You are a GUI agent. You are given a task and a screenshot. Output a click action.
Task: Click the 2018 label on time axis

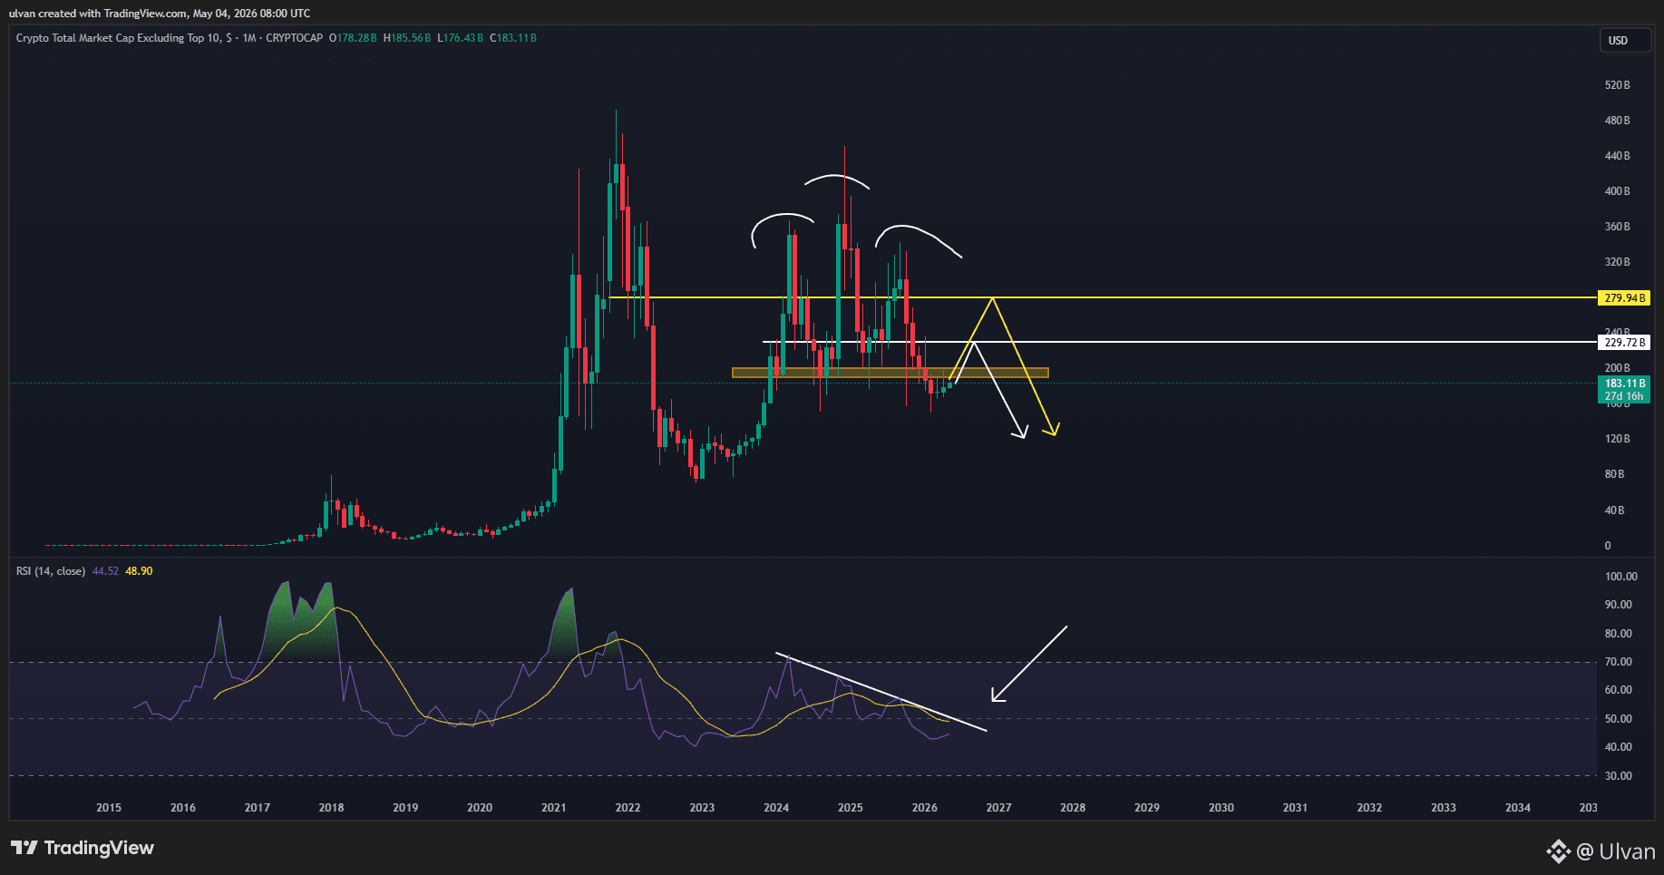click(x=332, y=808)
